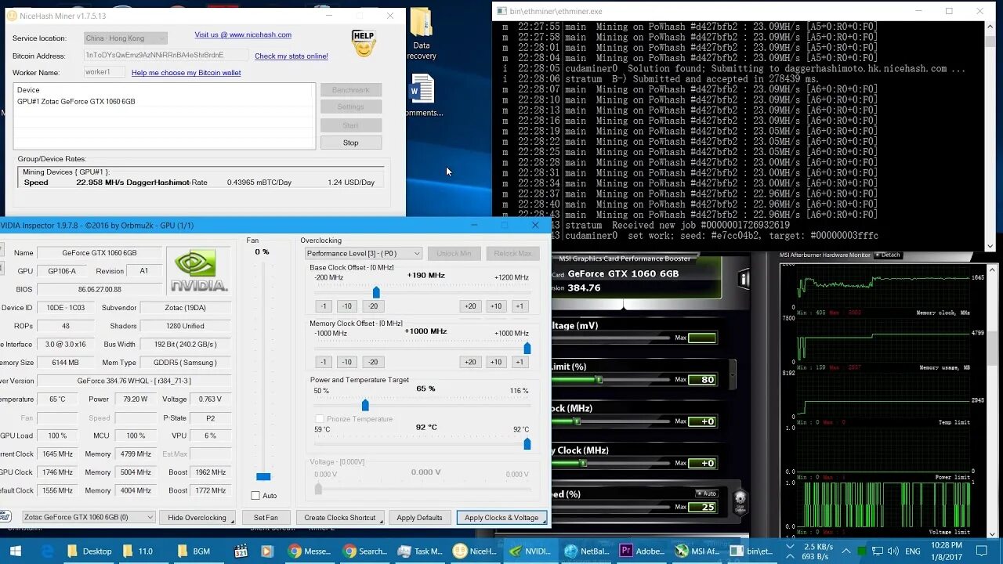Click the Worker Name field
This screenshot has height=564, width=1003.
[x=104, y=72]
